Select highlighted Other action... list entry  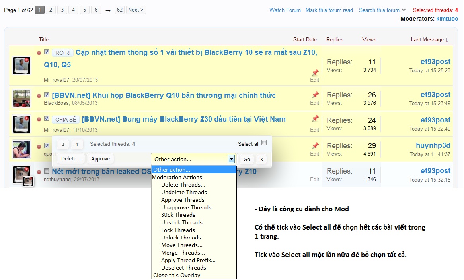coord(194,170)
